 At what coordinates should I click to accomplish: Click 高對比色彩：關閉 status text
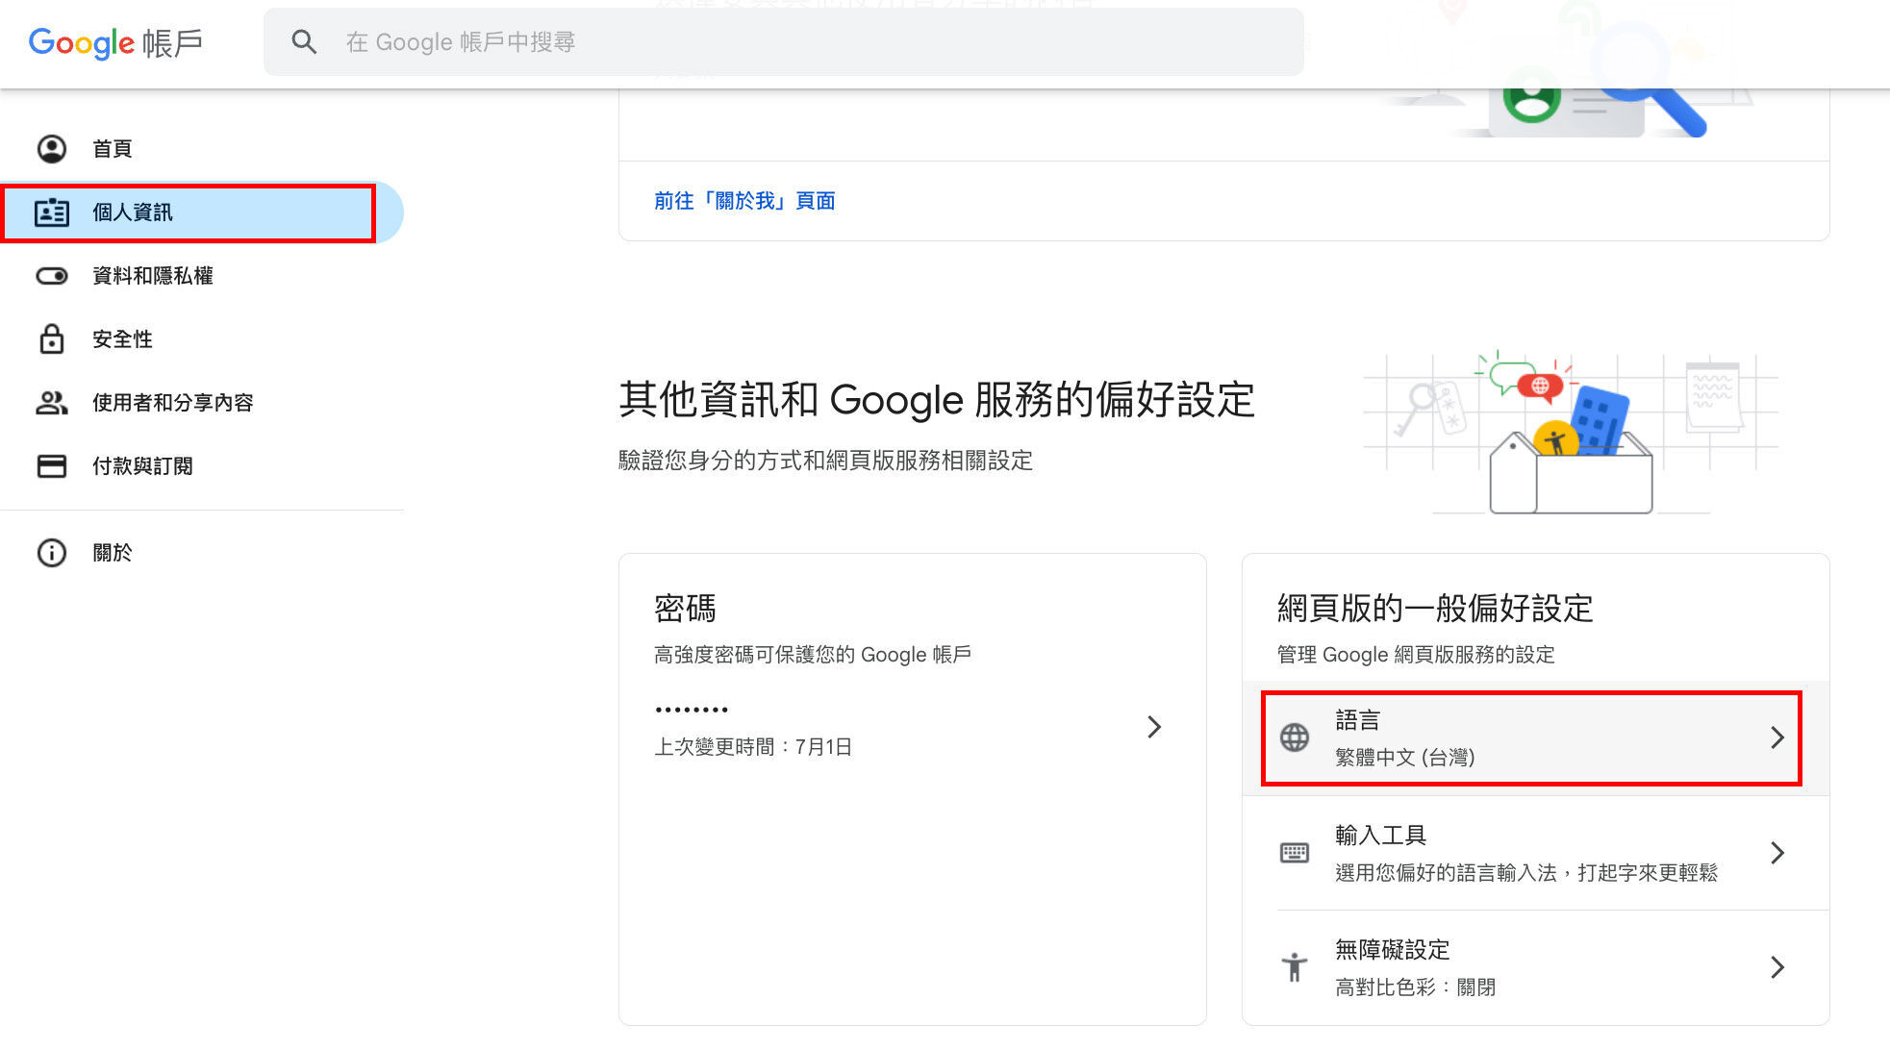[x=1415, y=987]
